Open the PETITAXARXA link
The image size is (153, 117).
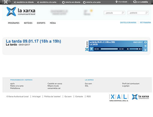tap(145, 23)
